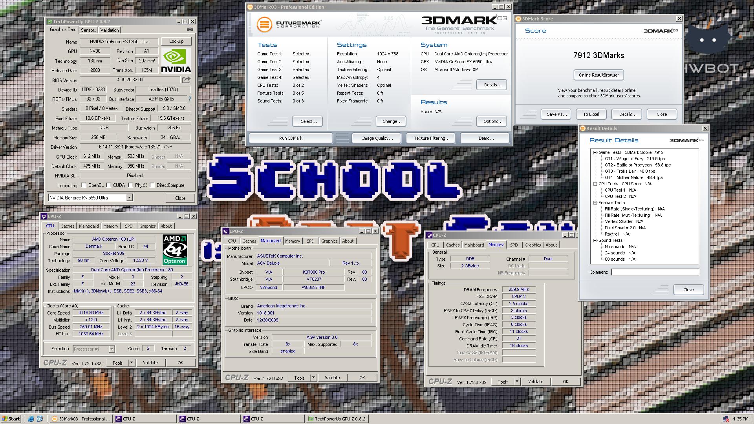Click the CPU-Z Core Speed value field
This screenshot has height=424, width=754.
(x=91, y=313)
